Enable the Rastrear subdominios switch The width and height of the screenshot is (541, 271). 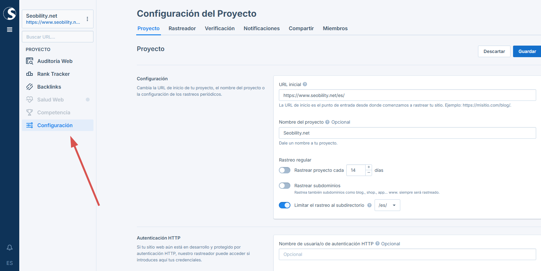(285, 186)
